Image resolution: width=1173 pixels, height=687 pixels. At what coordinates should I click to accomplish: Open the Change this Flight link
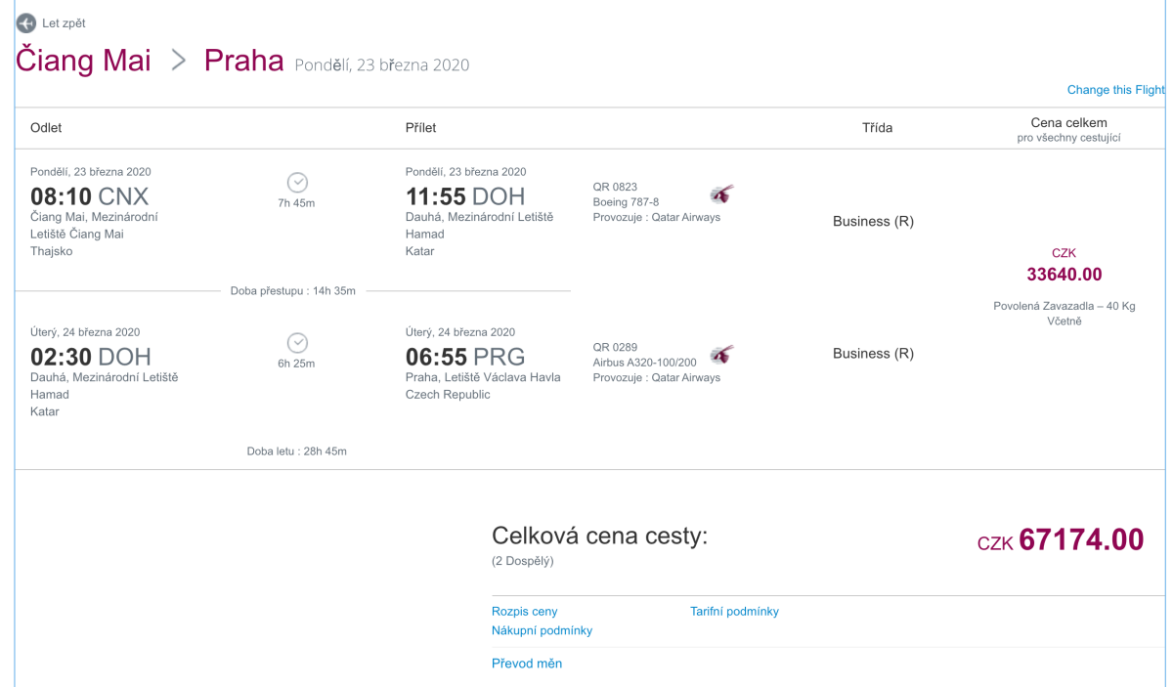click(x=1115, y=90)
